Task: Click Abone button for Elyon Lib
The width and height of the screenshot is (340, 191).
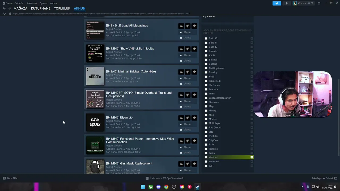Action: [188, 124]
